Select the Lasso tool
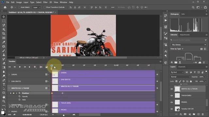The image size is (209, 117). pos(4,25)
